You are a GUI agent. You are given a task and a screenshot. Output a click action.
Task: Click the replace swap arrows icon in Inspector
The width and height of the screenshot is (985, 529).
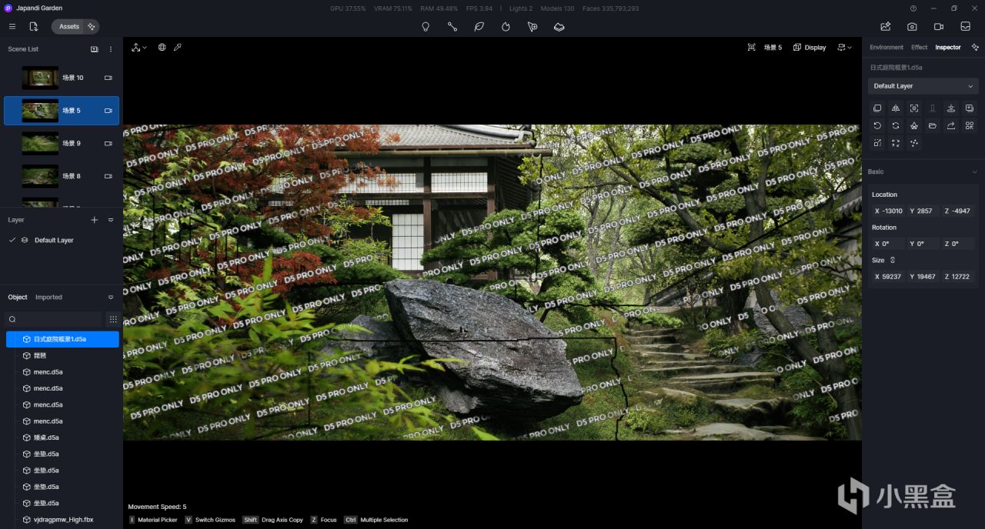[x=896, y=125]
